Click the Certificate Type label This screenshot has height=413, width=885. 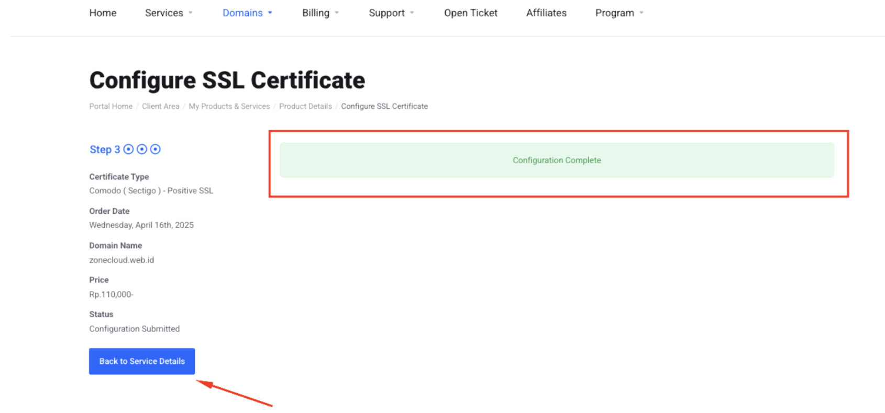(x=119, y=177)
